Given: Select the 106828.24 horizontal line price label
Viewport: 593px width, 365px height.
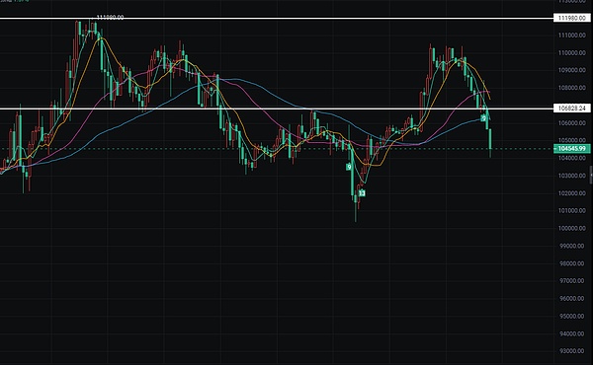Looking at the screenshot, I should tap(571, 109).
